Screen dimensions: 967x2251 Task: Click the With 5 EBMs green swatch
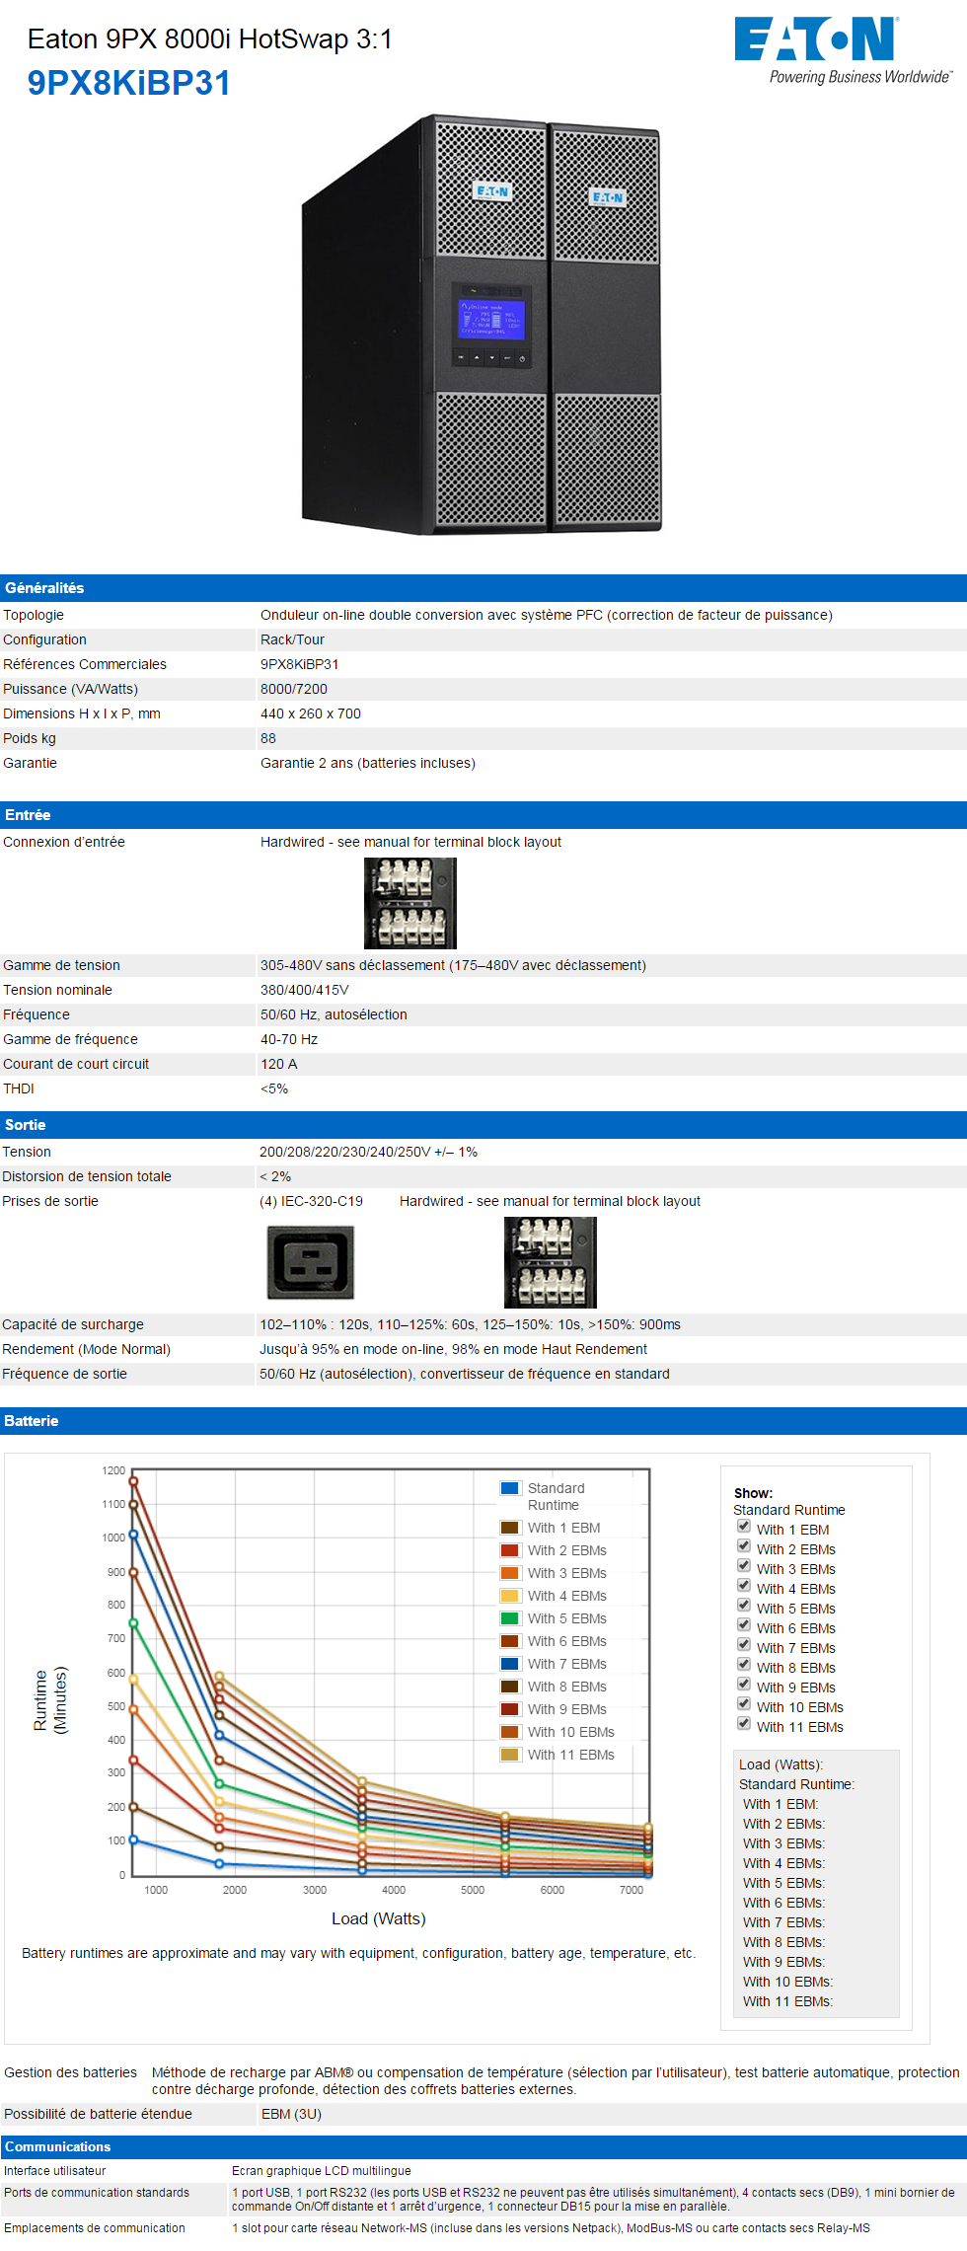[510, 1618]
